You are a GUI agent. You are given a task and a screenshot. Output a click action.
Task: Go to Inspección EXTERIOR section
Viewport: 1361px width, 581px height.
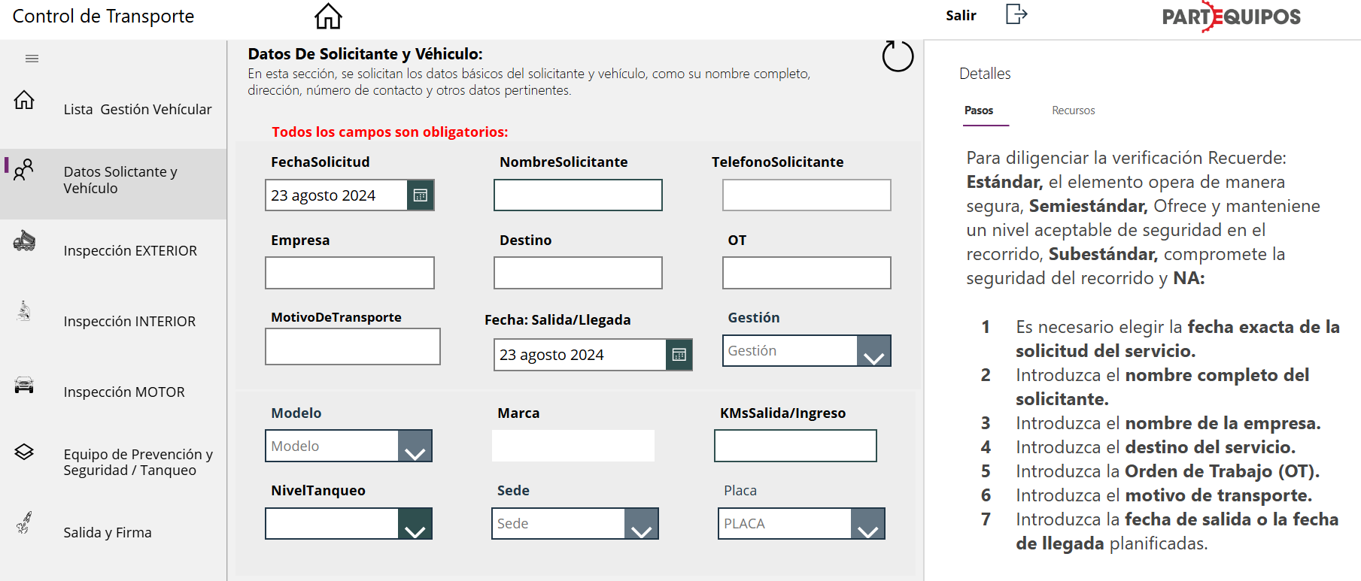point(130,251)
